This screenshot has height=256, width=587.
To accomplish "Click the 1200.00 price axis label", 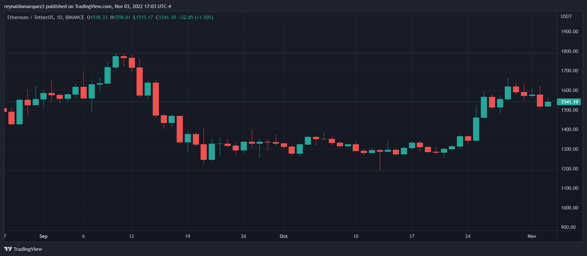I will (x=570, y=169).
